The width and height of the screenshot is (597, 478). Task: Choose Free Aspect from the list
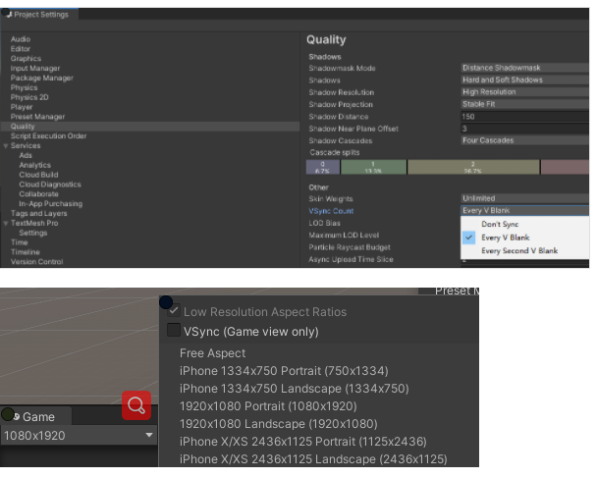[212, 353]
